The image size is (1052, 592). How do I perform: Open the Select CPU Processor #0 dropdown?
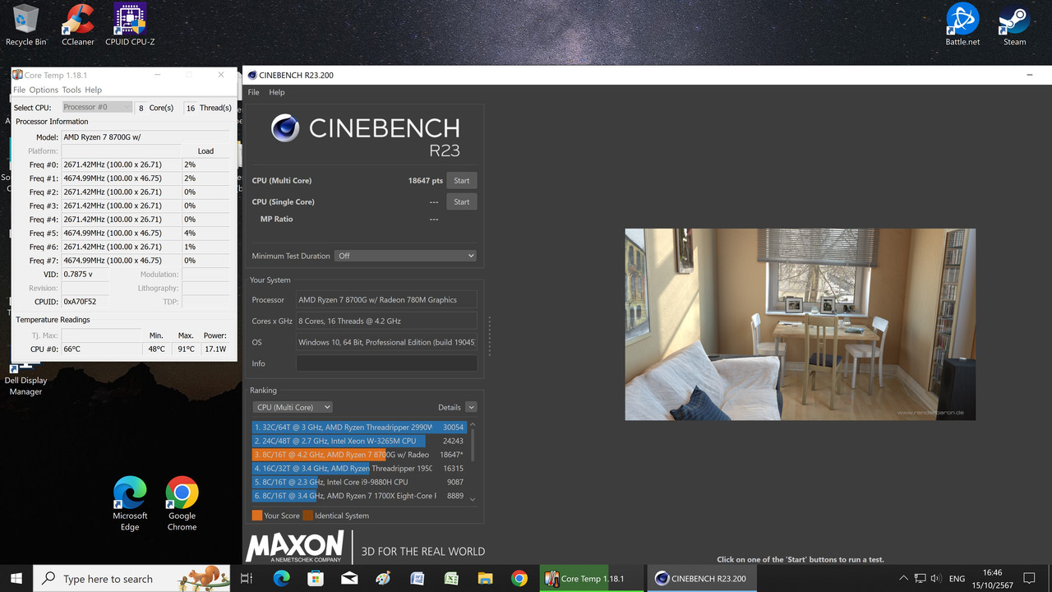coord(97,107)
